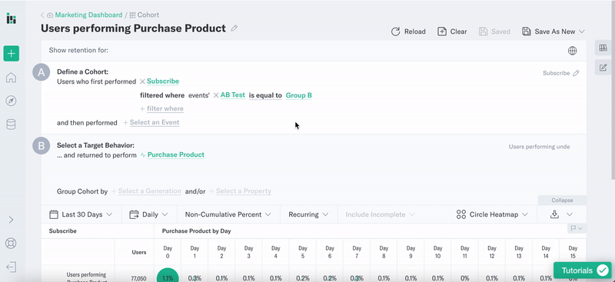This screenshot has height=282, width=615.
Task: Open the Non-Cumulative Percent dropdown
Action: (228, 214)
